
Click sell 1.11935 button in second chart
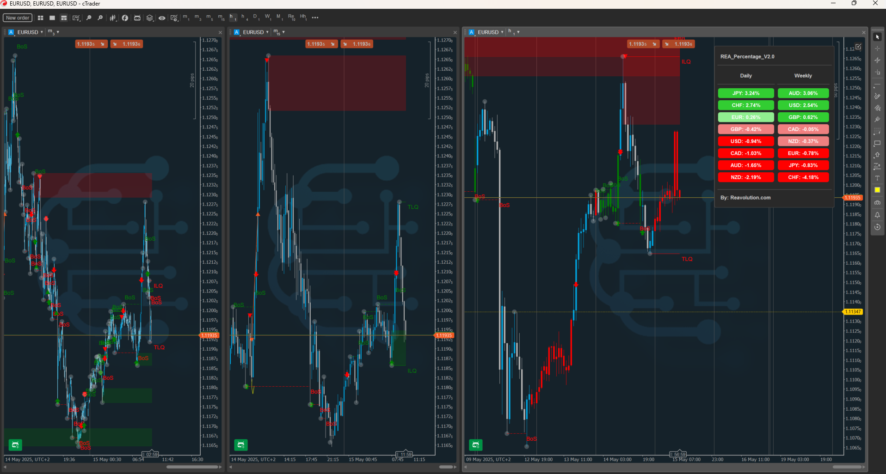322,44
